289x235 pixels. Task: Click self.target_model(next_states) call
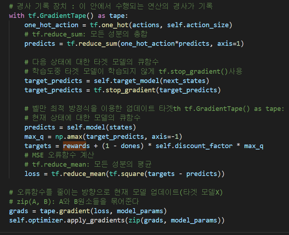(152, 81)
